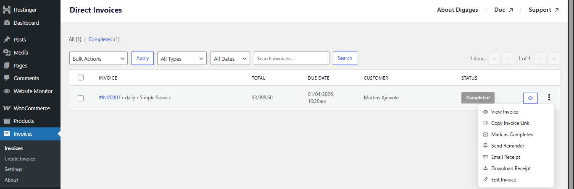Screen dimensions: 574x189
Task: Go to first page pagination arrow
Action: pyautogui.click(x=494, y=59)
